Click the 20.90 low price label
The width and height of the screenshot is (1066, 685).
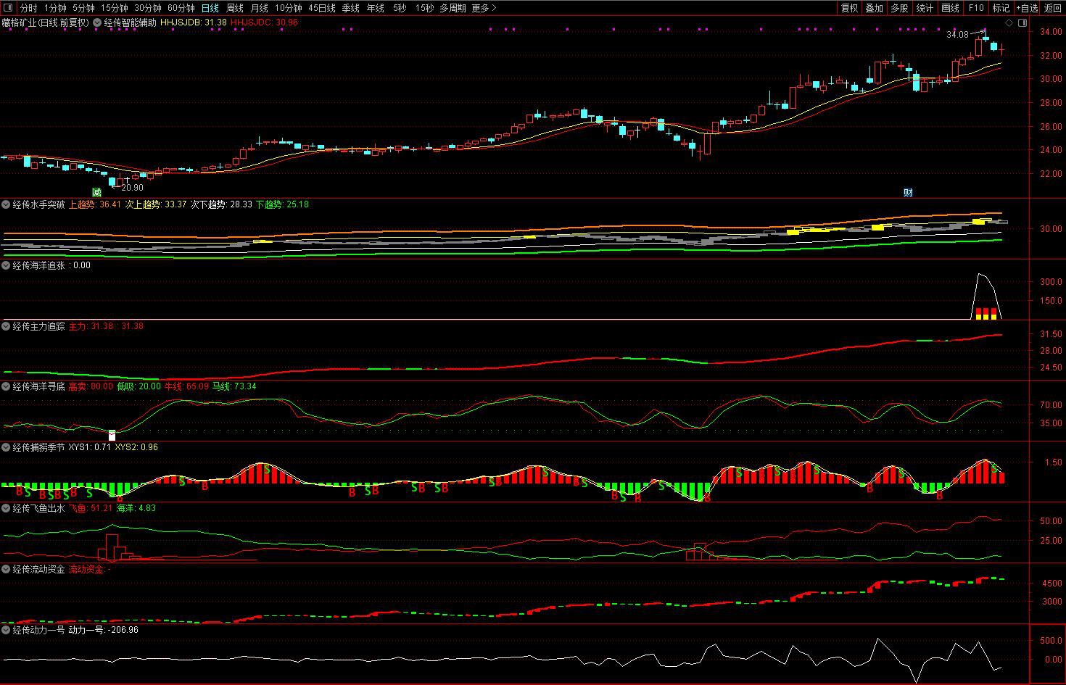[x=133, y=188]
